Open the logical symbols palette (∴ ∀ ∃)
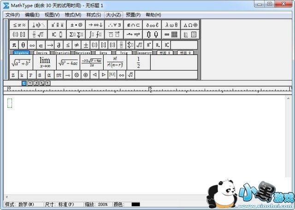This screenshot has width=295, height=210. tap(114, 25)
